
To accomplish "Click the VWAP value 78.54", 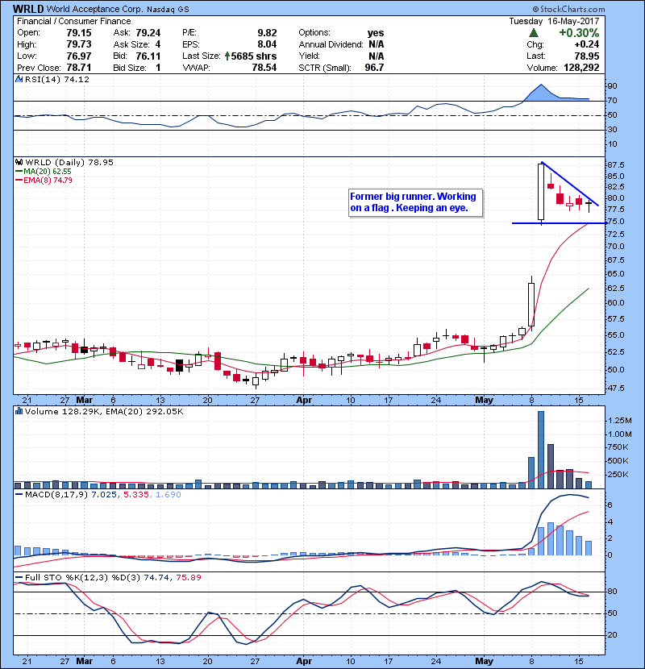I will coord(264,68).
